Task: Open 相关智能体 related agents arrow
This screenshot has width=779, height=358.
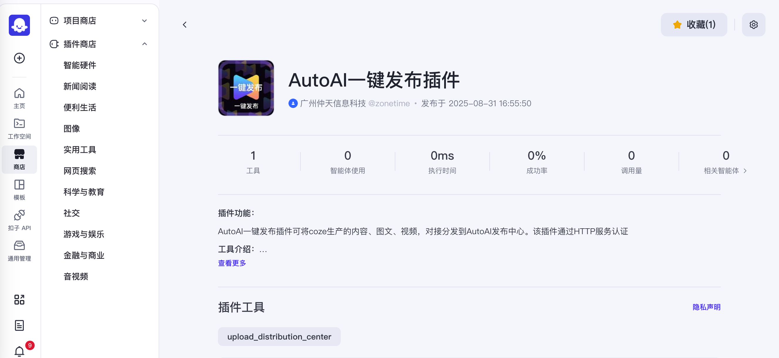Action: click(745, 171)
